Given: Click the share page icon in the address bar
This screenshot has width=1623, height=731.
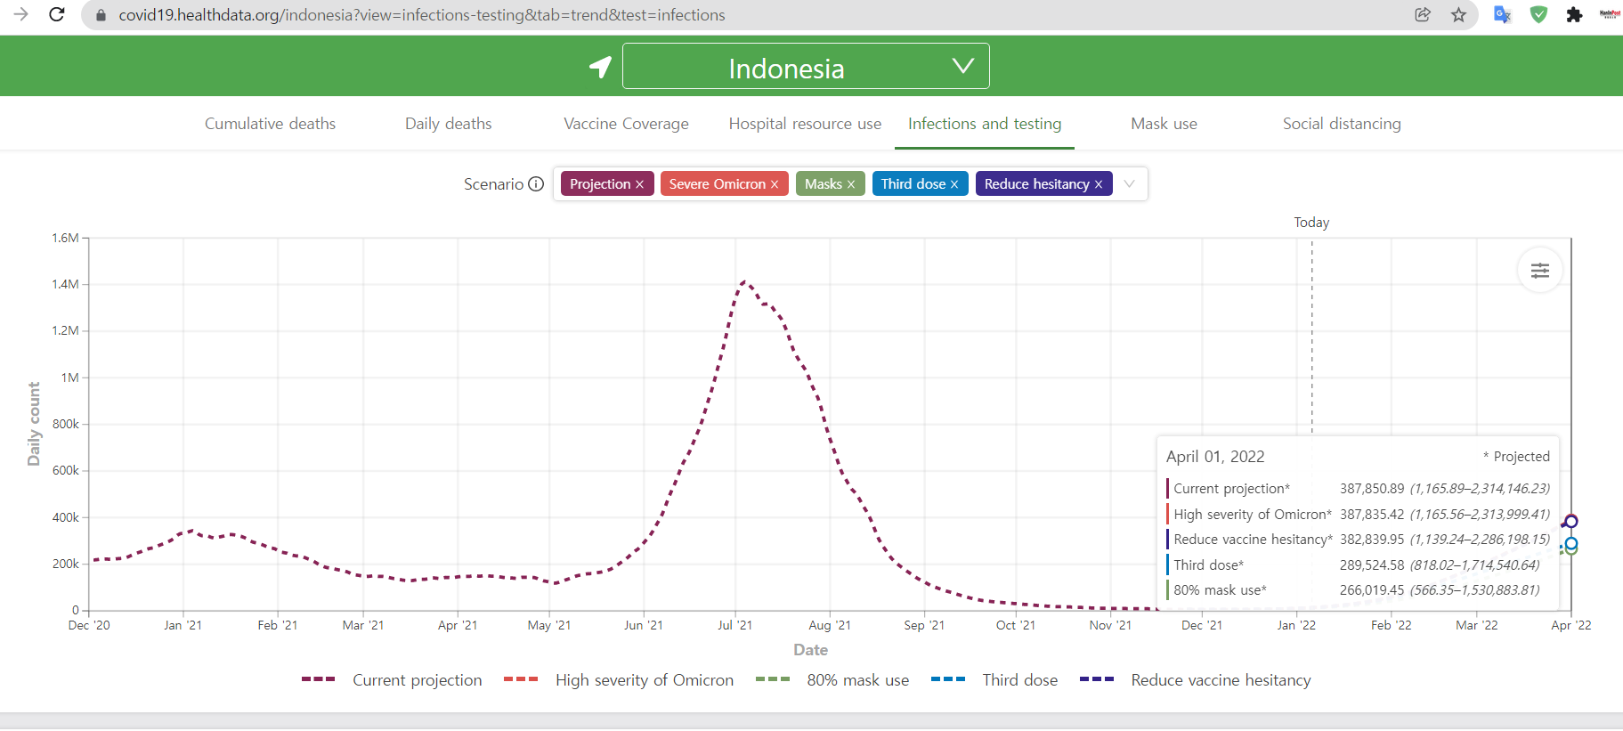Looking at the screenshot, I should 1423,14.
